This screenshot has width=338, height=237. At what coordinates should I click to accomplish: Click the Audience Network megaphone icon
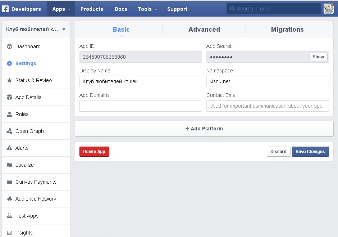click(9, 198)
